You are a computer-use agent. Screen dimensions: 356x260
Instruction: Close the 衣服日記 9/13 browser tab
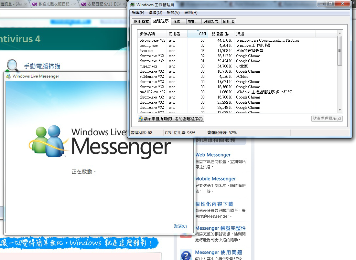coord(124,4)
